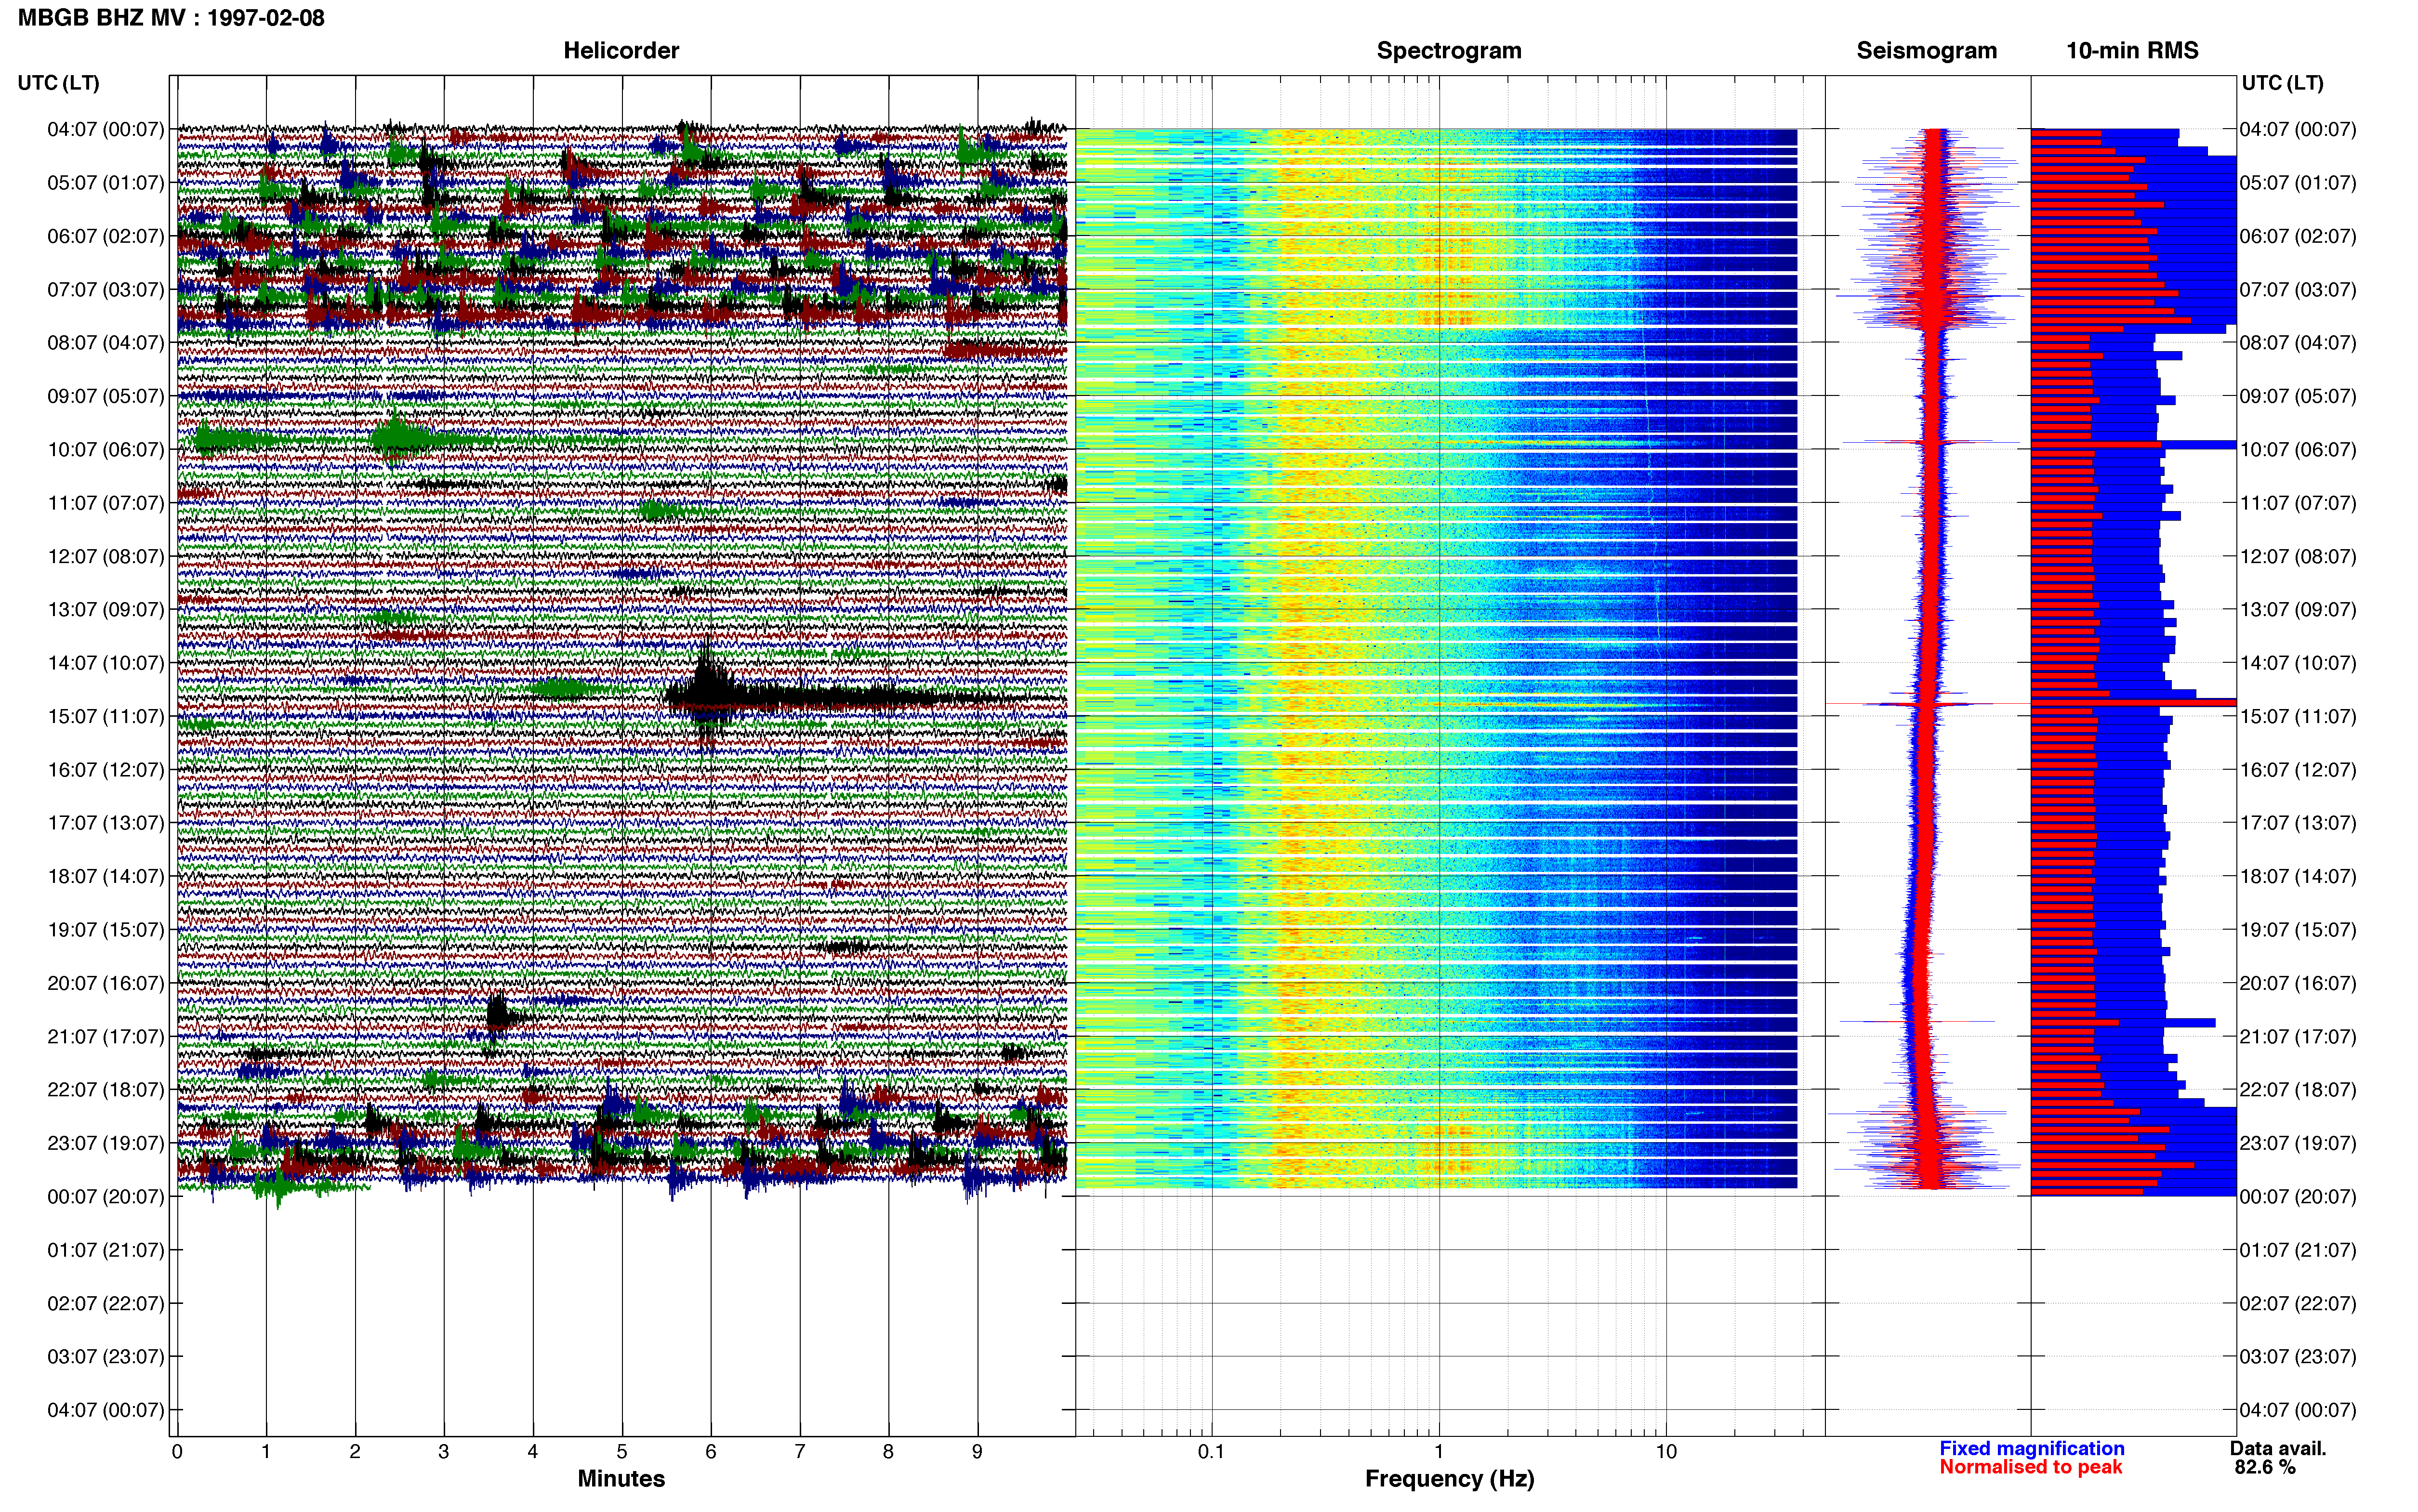This screenshot has width=2418, height=1512.
Task: Click the right 02:07 (22:07) time label
Action: click(2298, 1303)
